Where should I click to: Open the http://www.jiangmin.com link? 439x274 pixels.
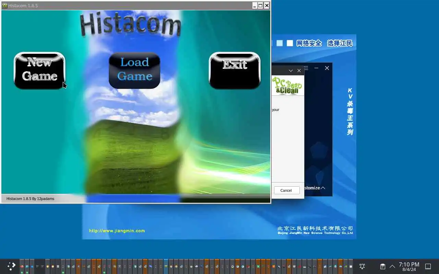[117, 231]
